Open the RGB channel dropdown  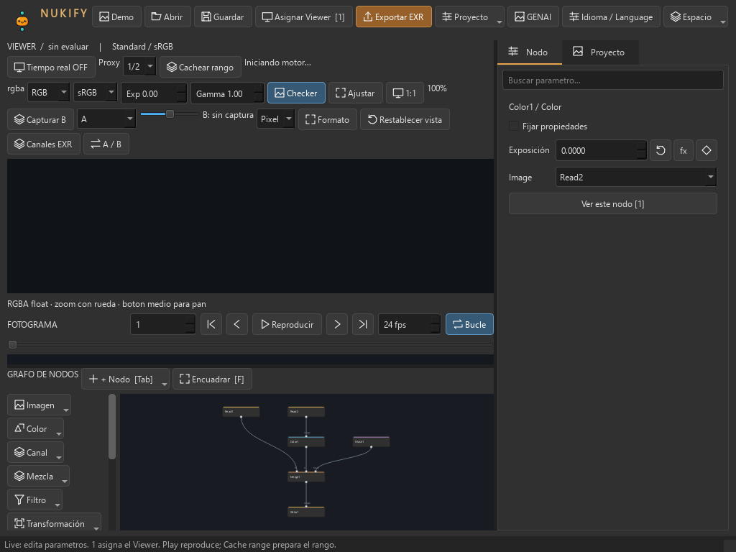coord(49,93)
